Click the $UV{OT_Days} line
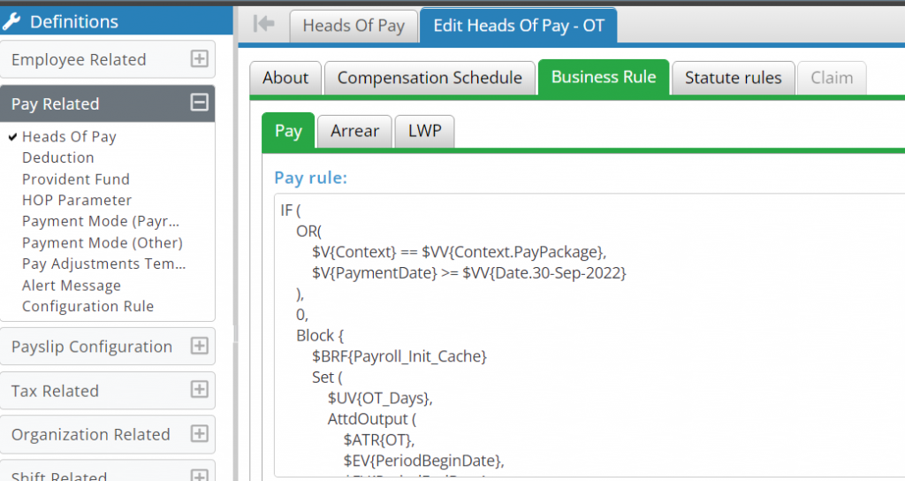The width and height of the screenshot is (905, 481). pos(380,399)
